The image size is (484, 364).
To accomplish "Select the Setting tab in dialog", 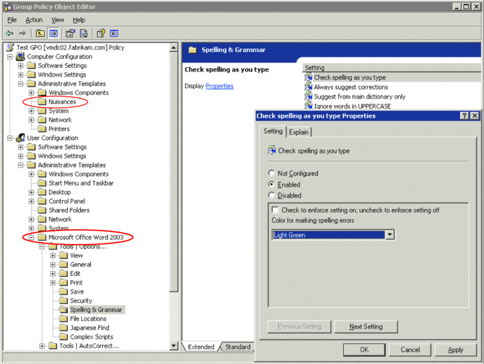I will [273, 131].
